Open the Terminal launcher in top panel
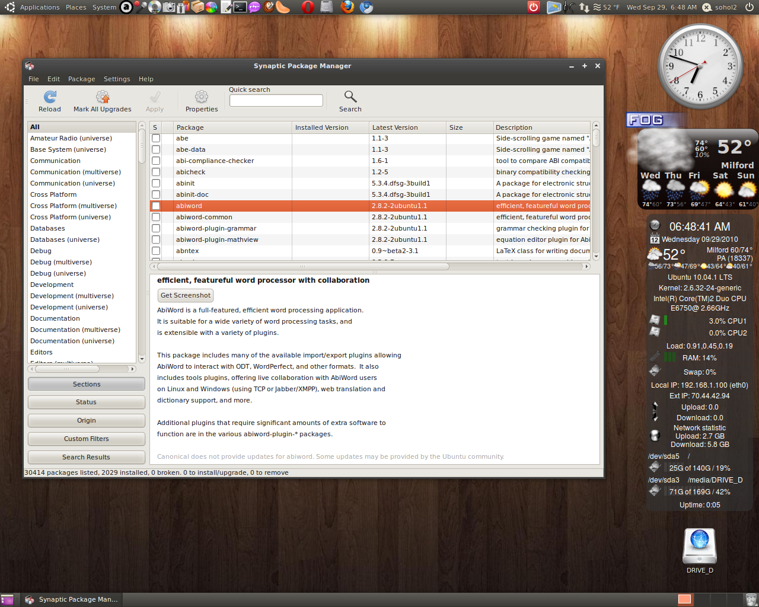 pos(240,7)
